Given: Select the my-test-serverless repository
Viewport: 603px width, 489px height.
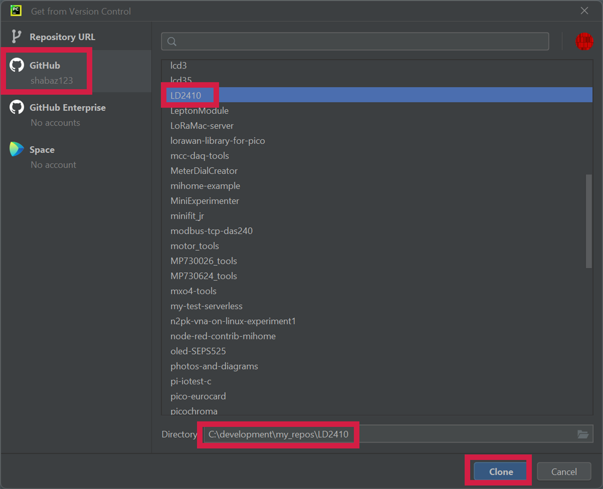Looking at the screenshot, I should (x=377, y=306).
